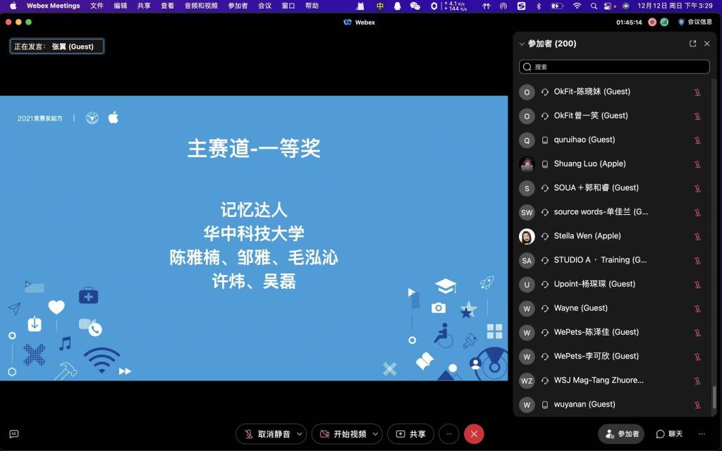Click the mute icon for Wayne (Guest)
Image resolution: width=722 pixels, height=451 pixels.
tap(697, 309)
